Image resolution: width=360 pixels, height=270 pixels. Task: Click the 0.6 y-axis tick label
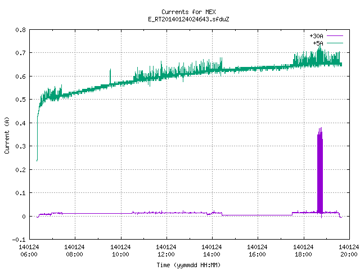coord(20,76)
